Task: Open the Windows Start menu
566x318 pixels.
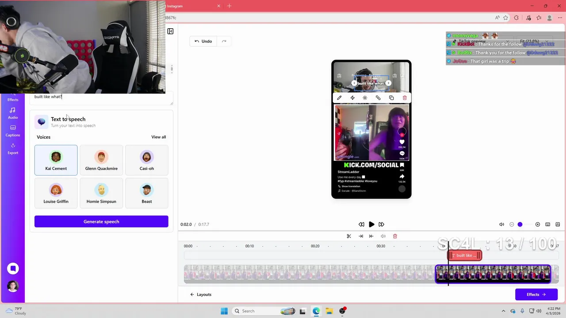Action: 224,311
